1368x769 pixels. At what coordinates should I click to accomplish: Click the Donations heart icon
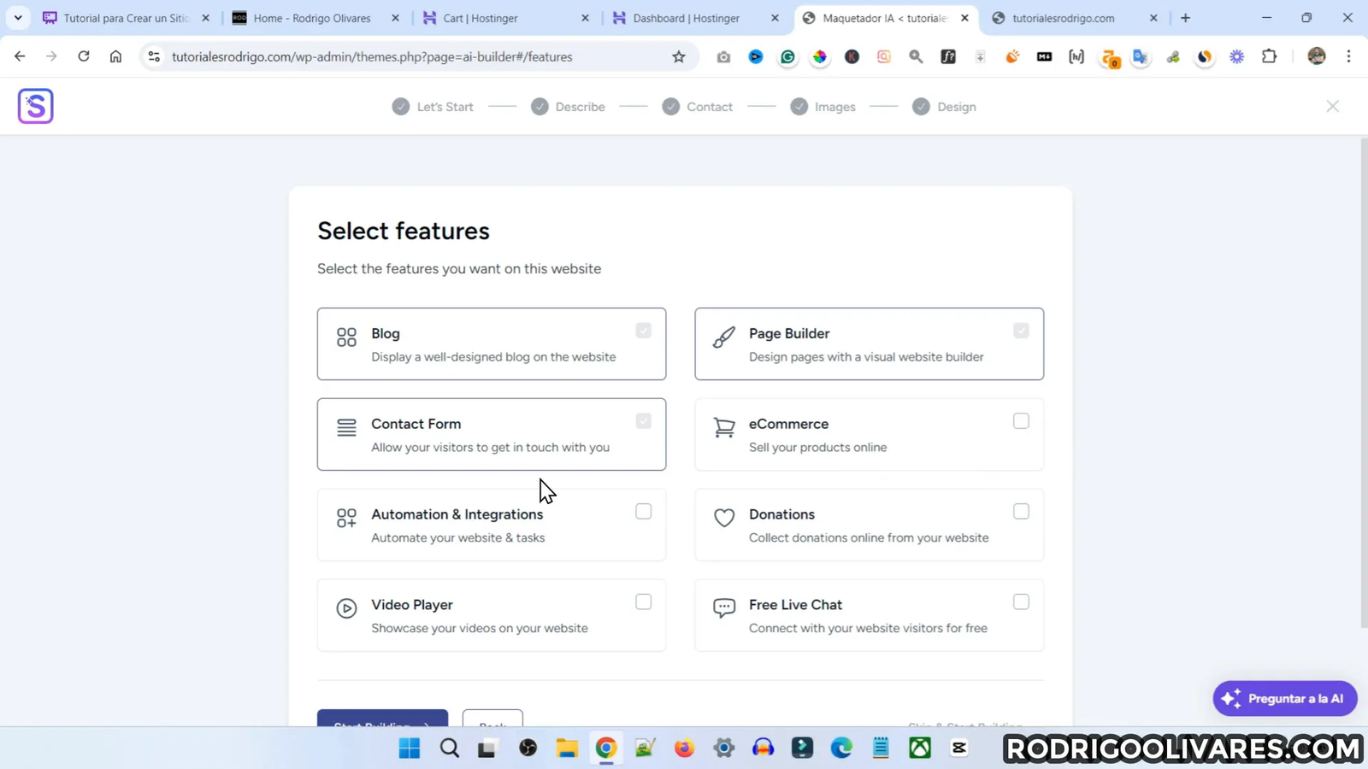pyautogui.click(x=724, y=518)
